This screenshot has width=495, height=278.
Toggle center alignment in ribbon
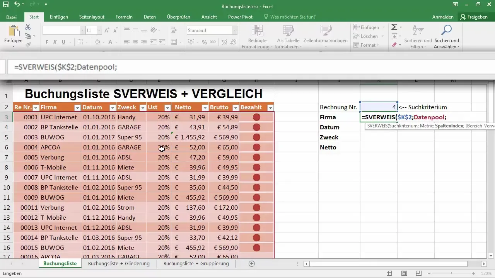point(135,42)
